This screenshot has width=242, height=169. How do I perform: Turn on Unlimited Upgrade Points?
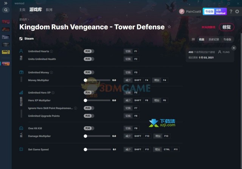point(89,116)
